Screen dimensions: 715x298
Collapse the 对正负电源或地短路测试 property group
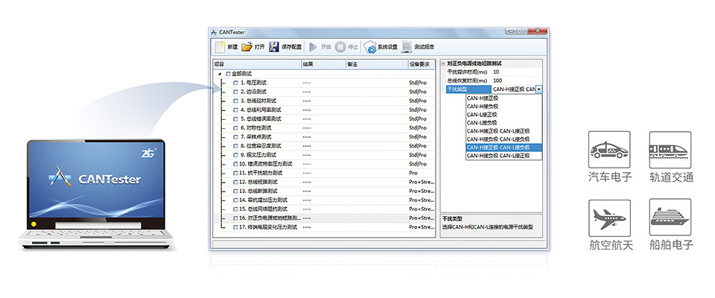[x=443, y=64]
